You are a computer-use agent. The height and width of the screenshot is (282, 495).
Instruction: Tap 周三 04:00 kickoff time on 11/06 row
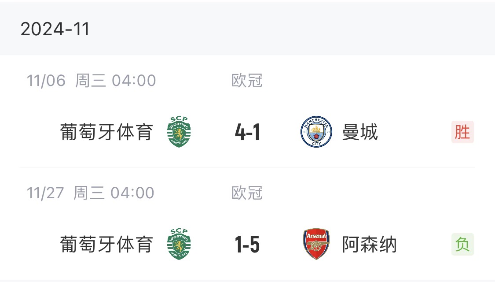click(x=115, y=81)
